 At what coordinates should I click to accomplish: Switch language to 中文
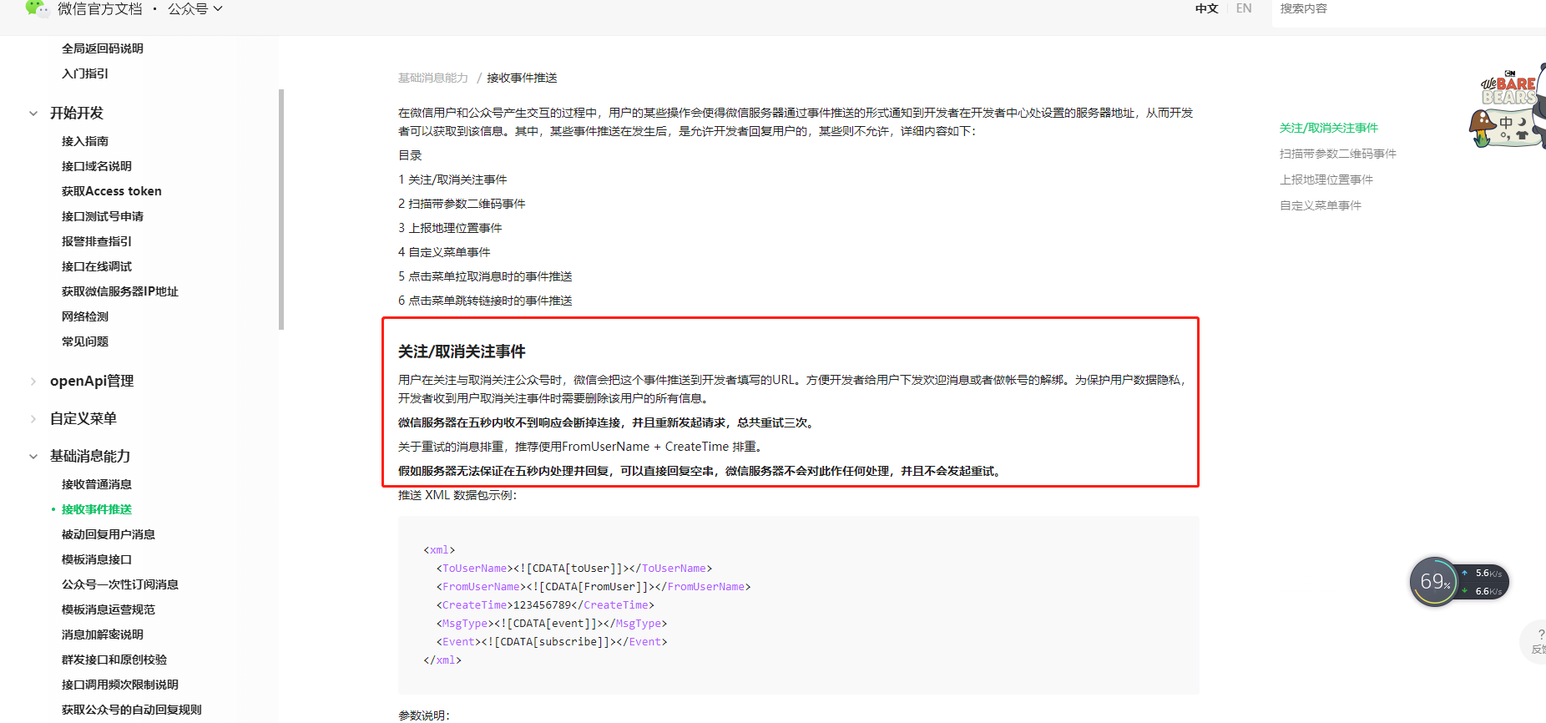pyautogui.click(x=1206, y=8)
